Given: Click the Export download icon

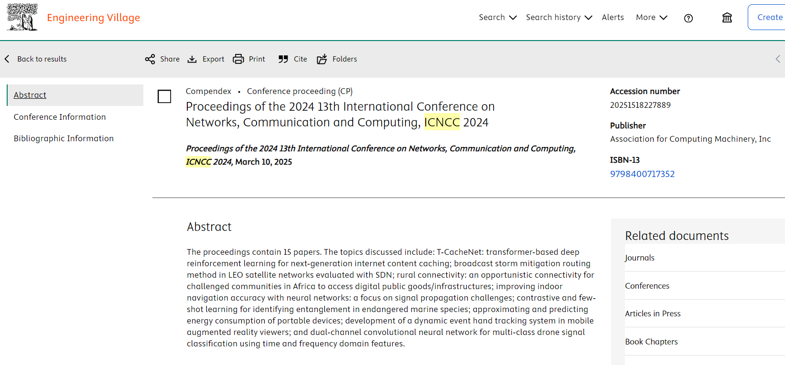Looking at the screenshot, I should pyautogui.click(x=192, y=59).
